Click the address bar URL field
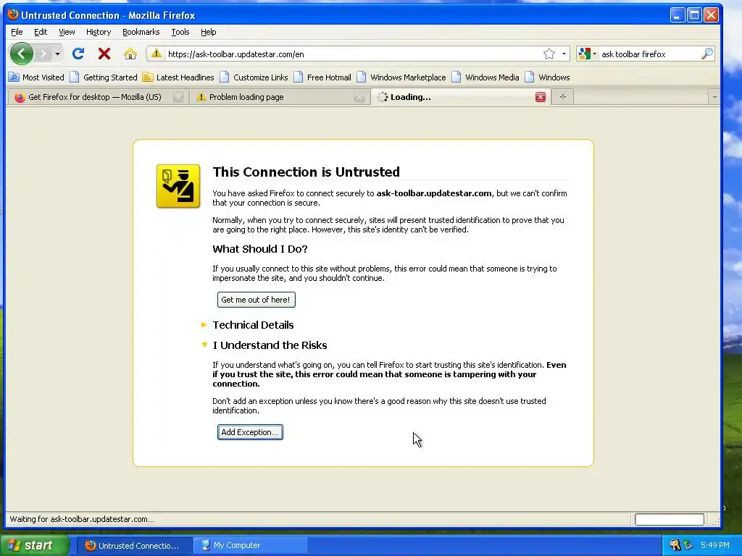 click(353, 54)
